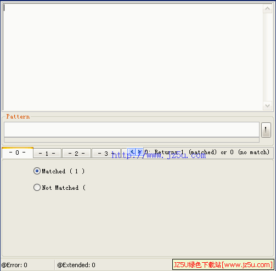This screenshot has width=276, height=271.
Task: Select the Matched ( 1 ) radio option
Action: 59,171
